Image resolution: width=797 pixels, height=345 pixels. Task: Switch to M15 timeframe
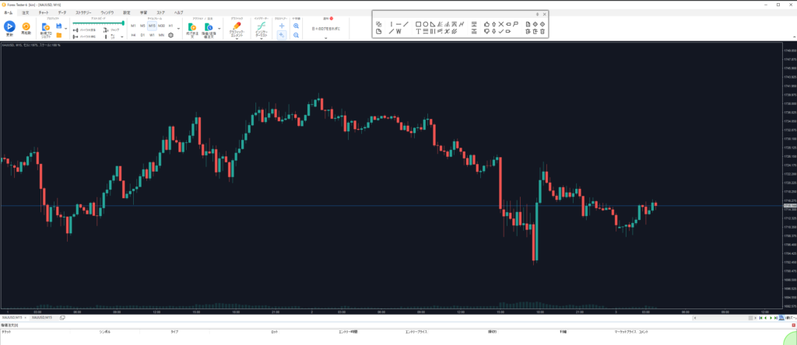point(152,26)
